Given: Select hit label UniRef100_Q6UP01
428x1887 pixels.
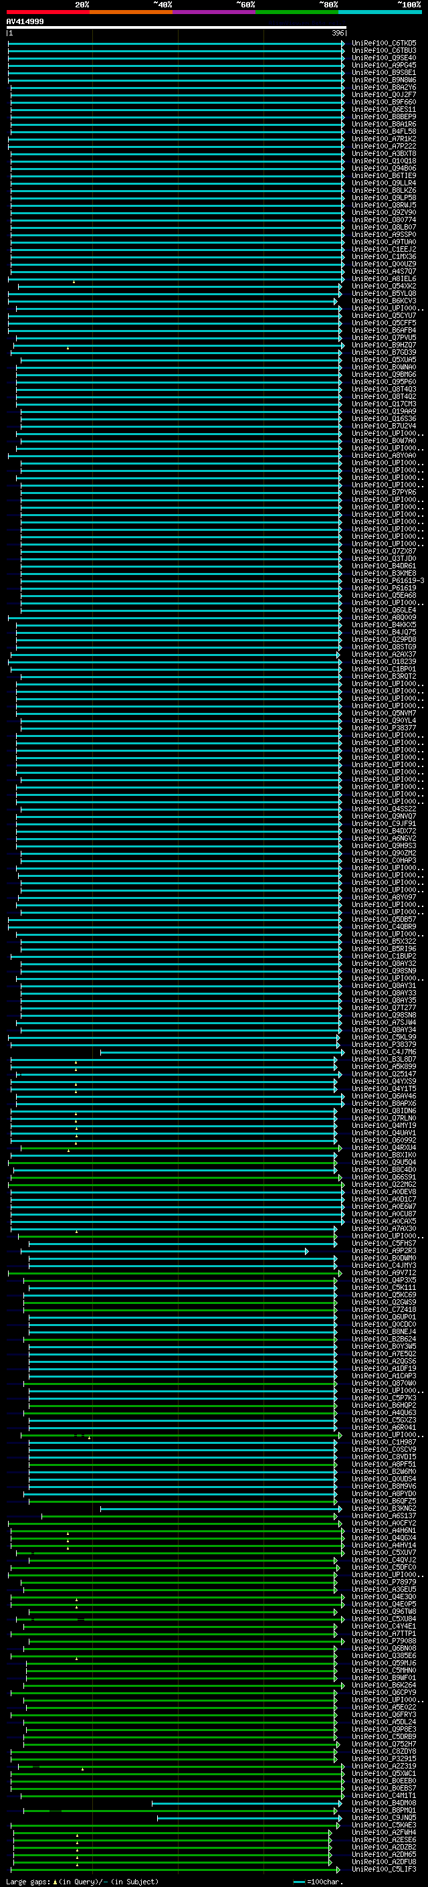Looking at the screenshot, I should click(x=384, y=1317).
